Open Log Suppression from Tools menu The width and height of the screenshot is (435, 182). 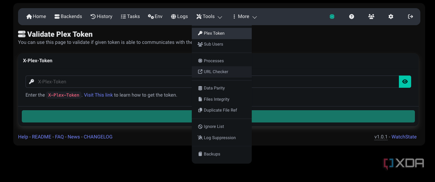click(222, 138)
